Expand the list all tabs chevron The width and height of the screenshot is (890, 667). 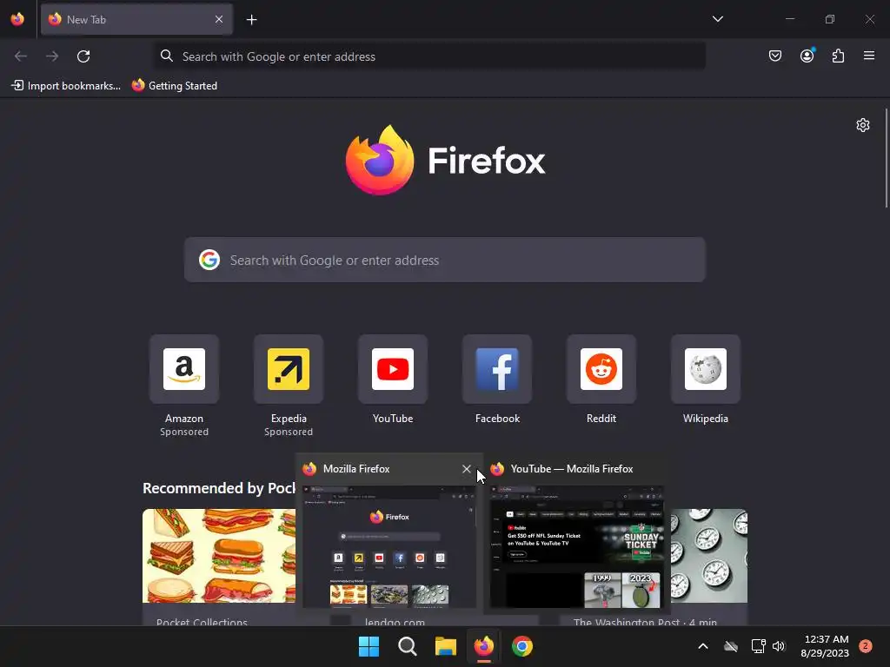click(x=717, y=19)
